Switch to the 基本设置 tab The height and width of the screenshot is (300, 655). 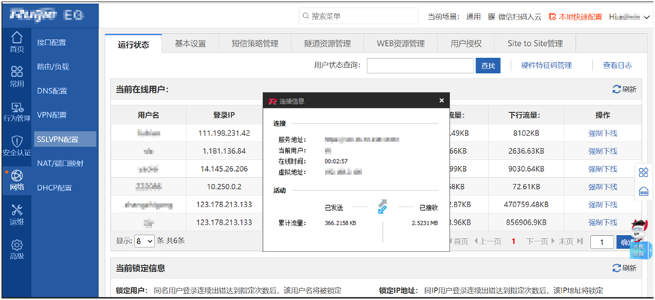(x=190, y=44)
